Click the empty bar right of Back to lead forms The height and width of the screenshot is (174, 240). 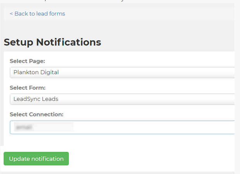point(155,14)
